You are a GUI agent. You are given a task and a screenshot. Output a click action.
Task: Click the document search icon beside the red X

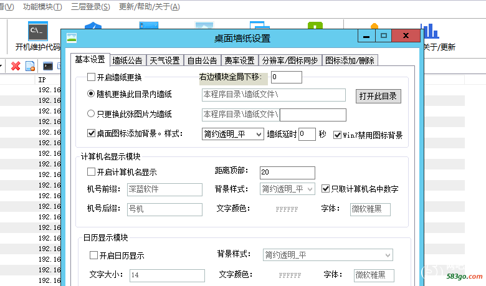(x=29, y=66)
